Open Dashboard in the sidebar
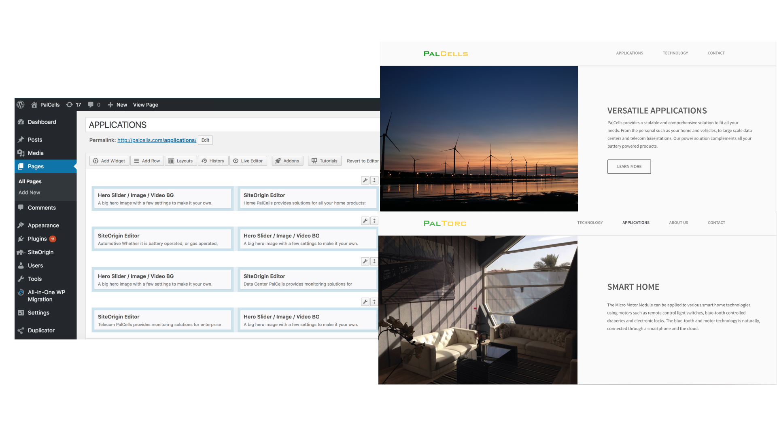 point(45,122)
